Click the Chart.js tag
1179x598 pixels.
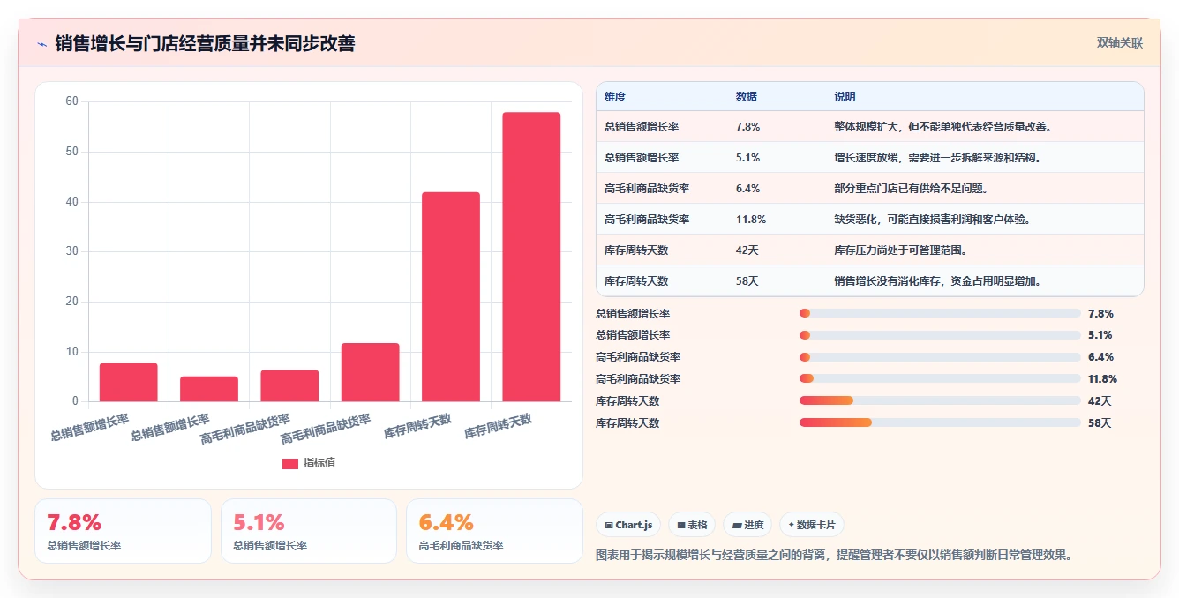click(x=628, y=525)
